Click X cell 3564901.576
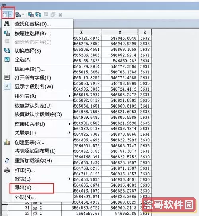The height and width of the screenshot is (216, 199). point(87,145)
